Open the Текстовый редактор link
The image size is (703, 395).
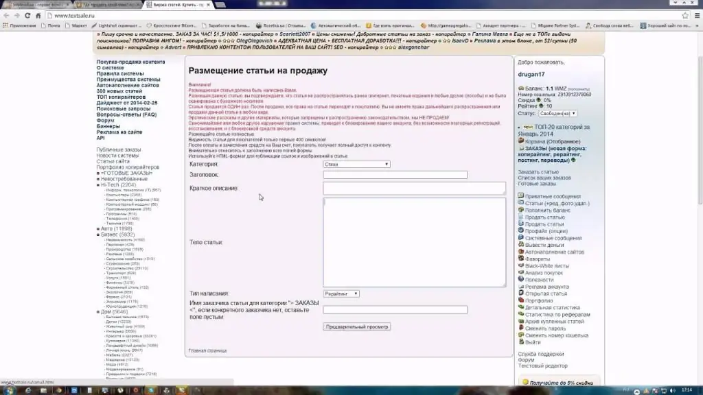pos(542,366)
